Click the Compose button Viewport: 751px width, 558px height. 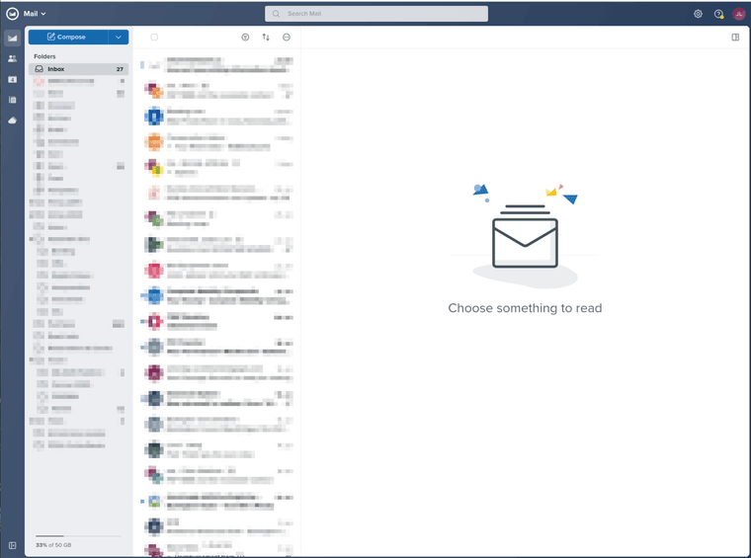tap(68, 37)
